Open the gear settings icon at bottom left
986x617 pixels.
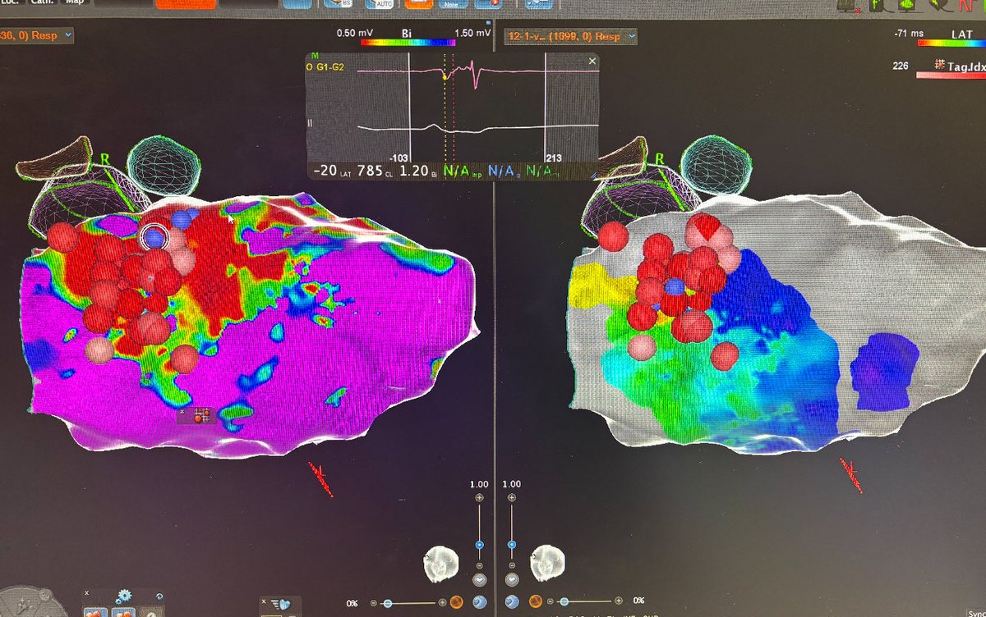click(125, 596)
